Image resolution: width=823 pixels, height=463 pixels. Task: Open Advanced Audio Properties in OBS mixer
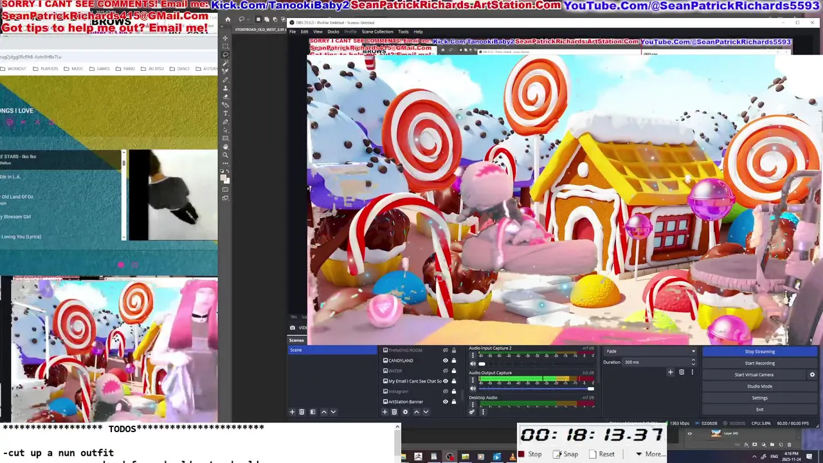pyautogui.click(x=472, y=412)
